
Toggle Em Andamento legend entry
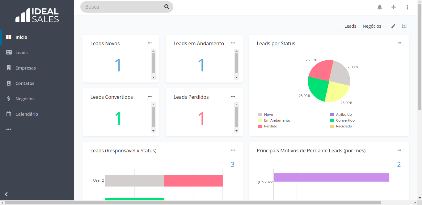point(274,120)
